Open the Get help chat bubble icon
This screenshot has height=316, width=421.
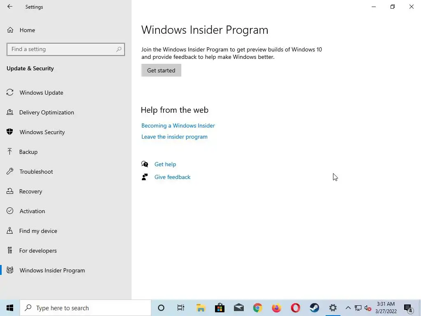(145, 164)
